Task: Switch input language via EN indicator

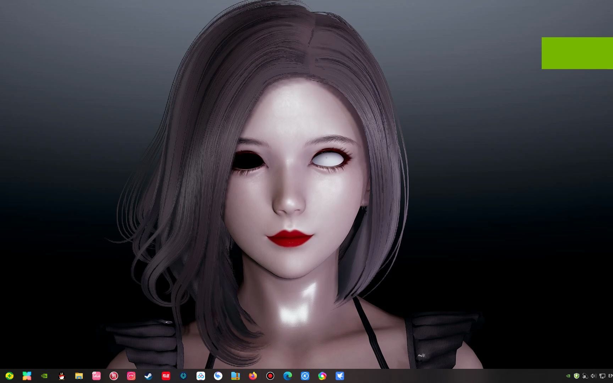Action: (611, 376)
